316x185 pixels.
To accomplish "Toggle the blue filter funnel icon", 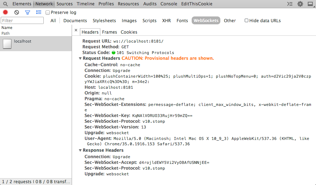I will [x=28, y=12].
